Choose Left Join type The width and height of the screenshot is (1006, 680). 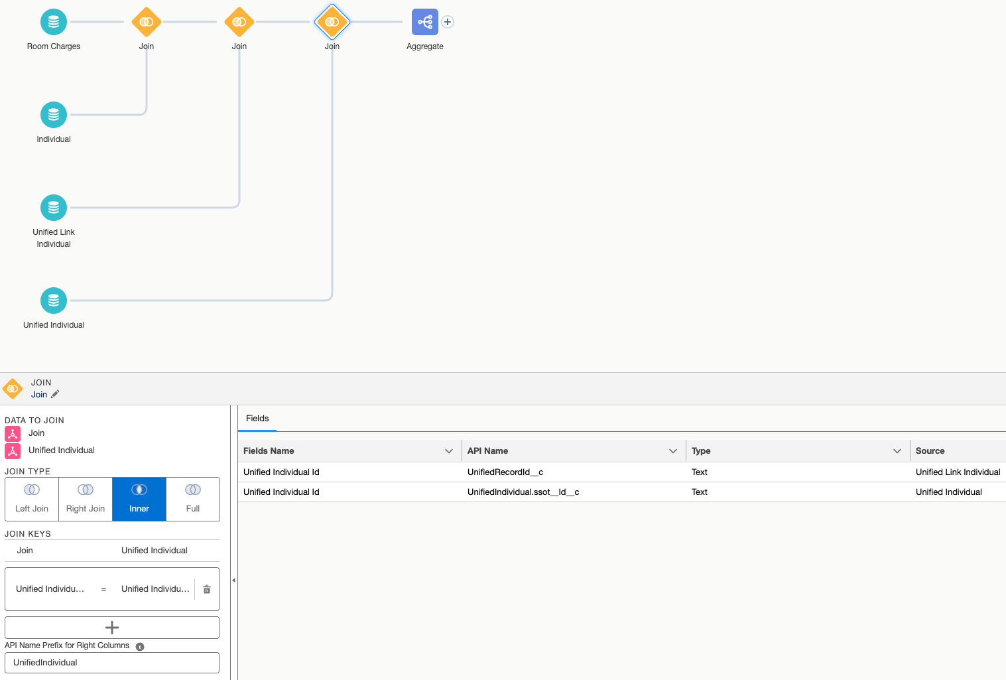coord(32,499)
